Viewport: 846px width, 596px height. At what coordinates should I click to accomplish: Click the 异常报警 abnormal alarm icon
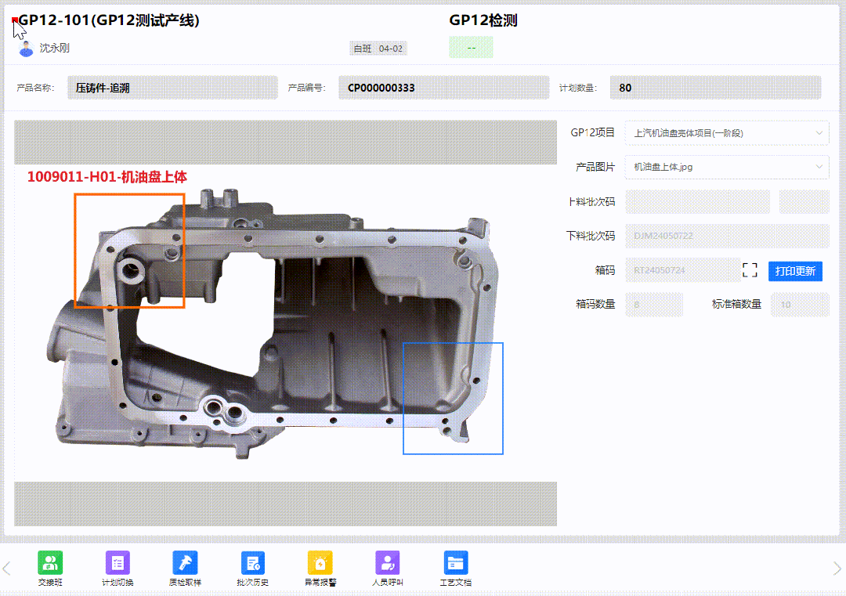click(x=320, y=562)
